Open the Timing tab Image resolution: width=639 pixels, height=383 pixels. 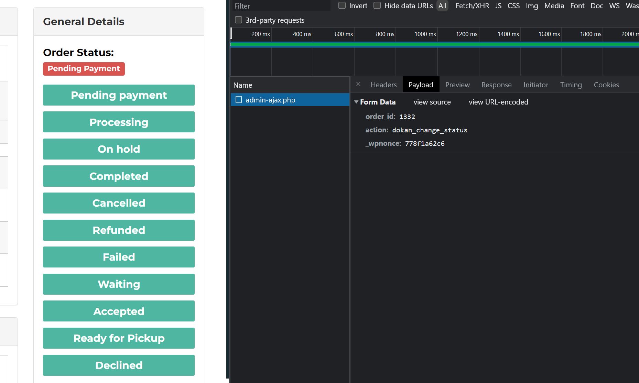(571, 85)
